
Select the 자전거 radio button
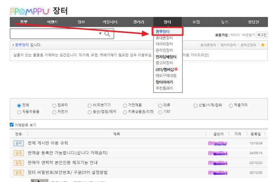tap(54, 112)
